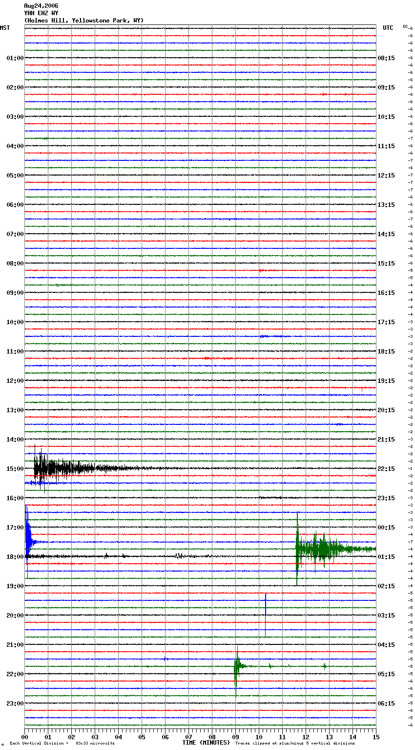Select the 08:00 MST row label
This screenshot has height=750, width=415.
tap(15, 264)
